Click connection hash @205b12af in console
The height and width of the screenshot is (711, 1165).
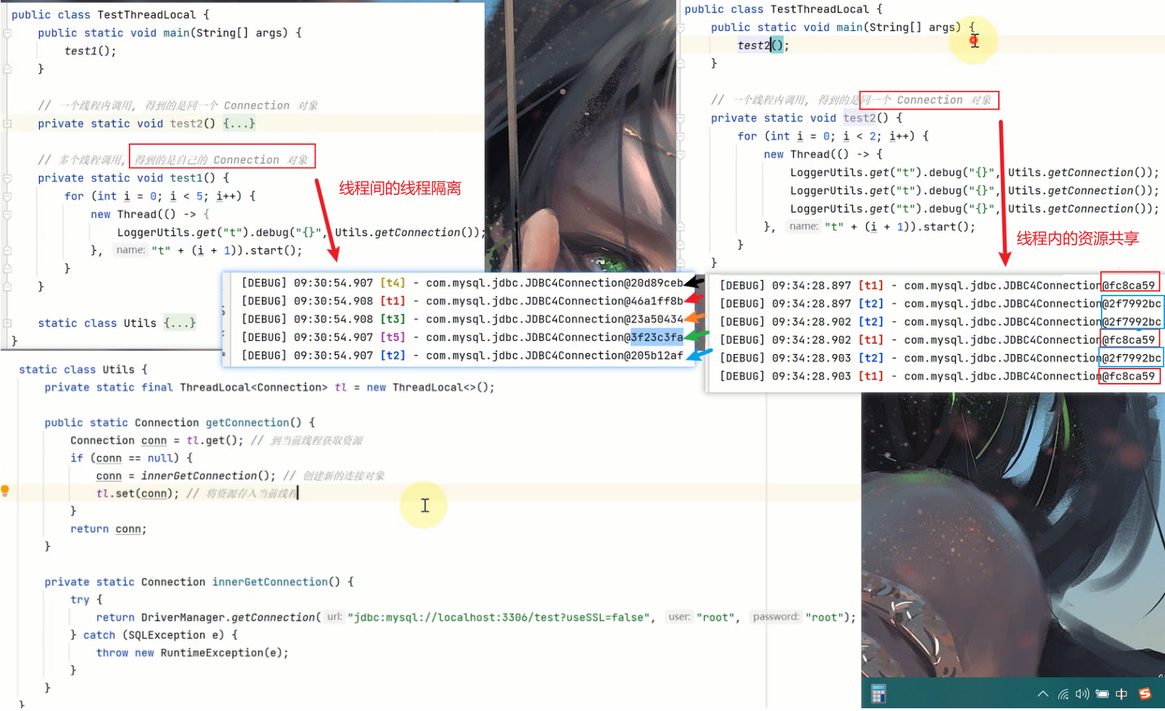click(654, 355)
